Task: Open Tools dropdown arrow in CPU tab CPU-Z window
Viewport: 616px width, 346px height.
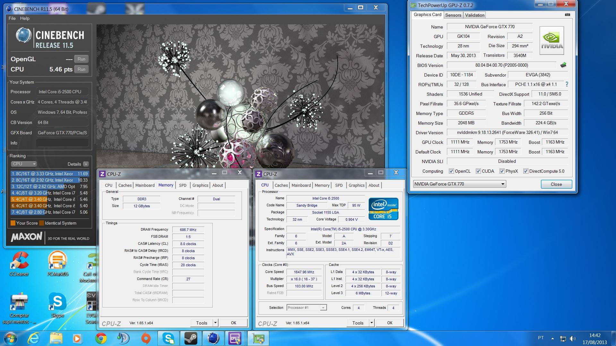Action: [372, 323]
